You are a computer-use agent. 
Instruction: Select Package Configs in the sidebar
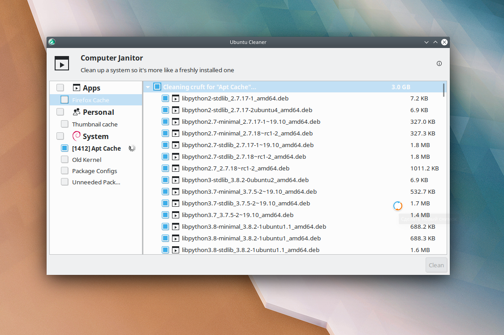click(95, 171)
